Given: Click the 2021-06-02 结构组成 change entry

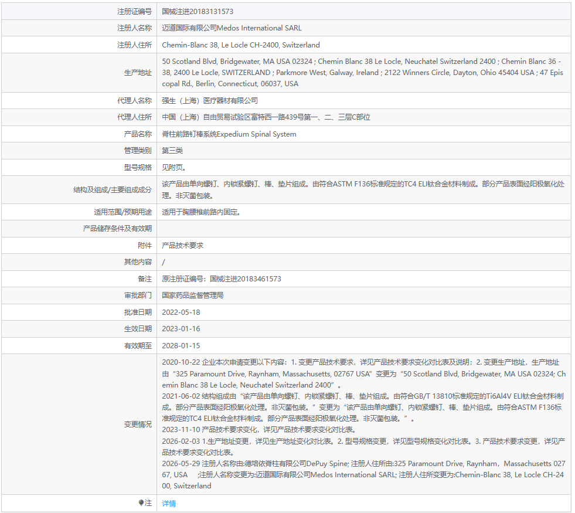Looking at the screenshot, I should click(363, 407).
